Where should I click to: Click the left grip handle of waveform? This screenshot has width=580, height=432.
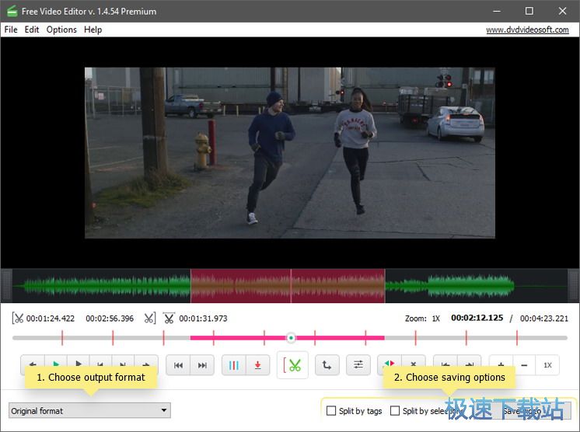tap(6, 286)
